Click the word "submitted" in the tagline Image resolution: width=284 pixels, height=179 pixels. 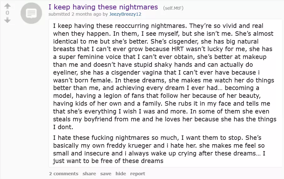(59, 14)
